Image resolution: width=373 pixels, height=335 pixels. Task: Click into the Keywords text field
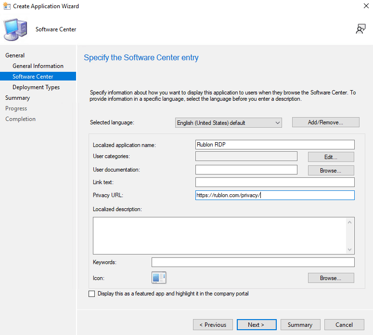tap(253, 262)
